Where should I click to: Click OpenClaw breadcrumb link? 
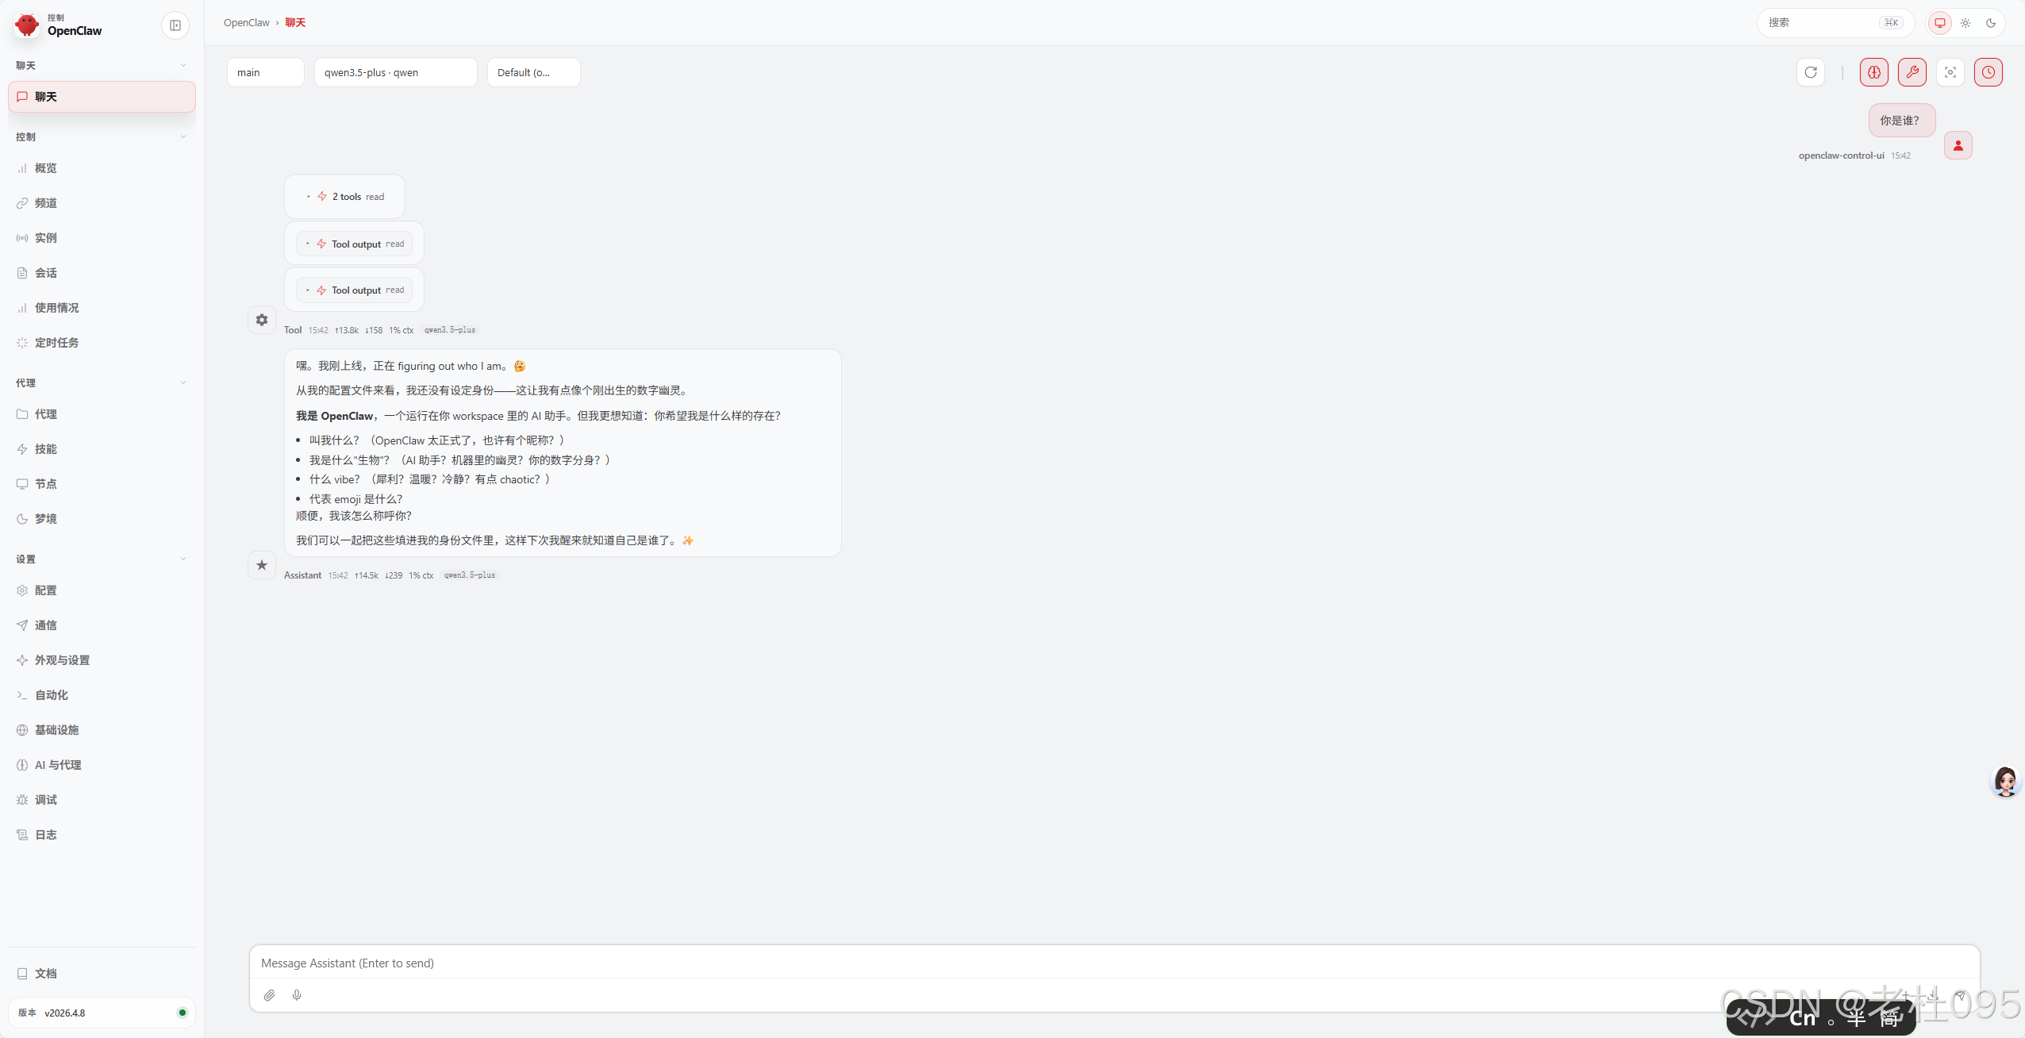[x=246, y=23]
